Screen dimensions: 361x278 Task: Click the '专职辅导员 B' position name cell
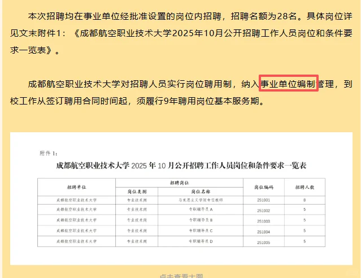(201, 220)
